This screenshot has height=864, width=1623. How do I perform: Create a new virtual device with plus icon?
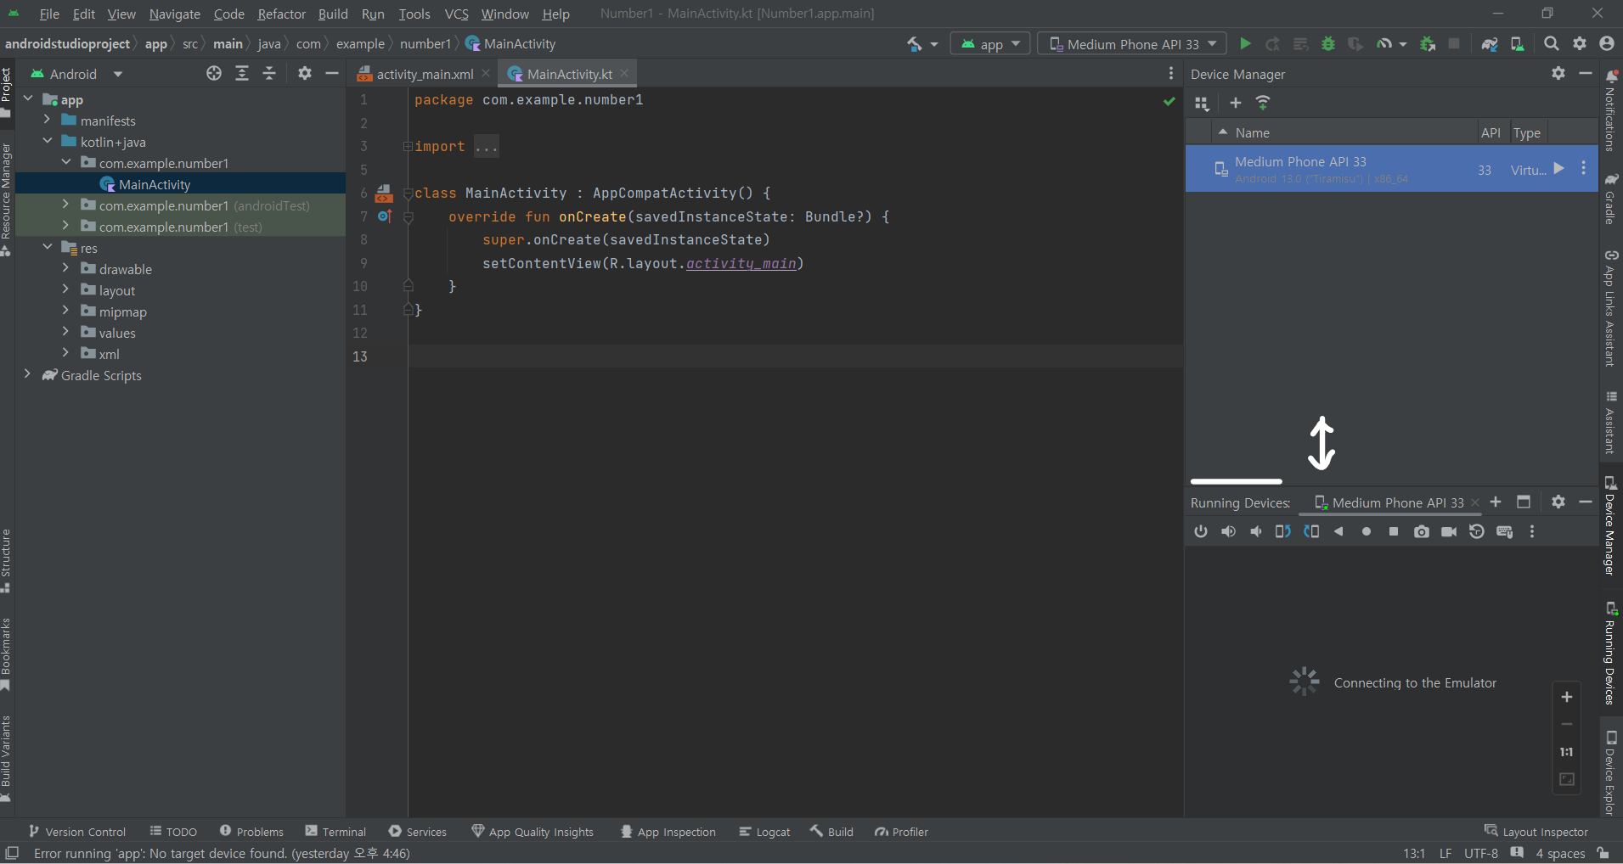tap(1236, 103)
